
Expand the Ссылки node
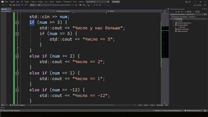[x=173, y=21]
